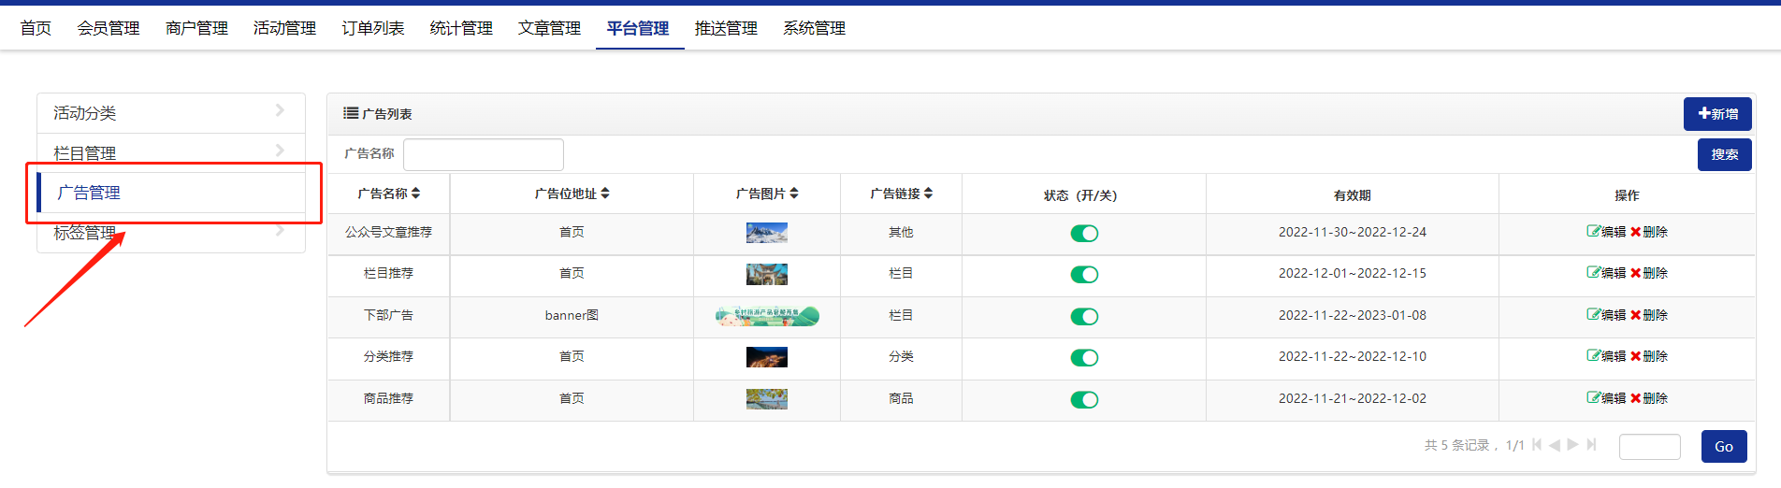Sort 广告位地址 column via sort arrows
The image size is (1781, 488).
(x=605, y=194)
